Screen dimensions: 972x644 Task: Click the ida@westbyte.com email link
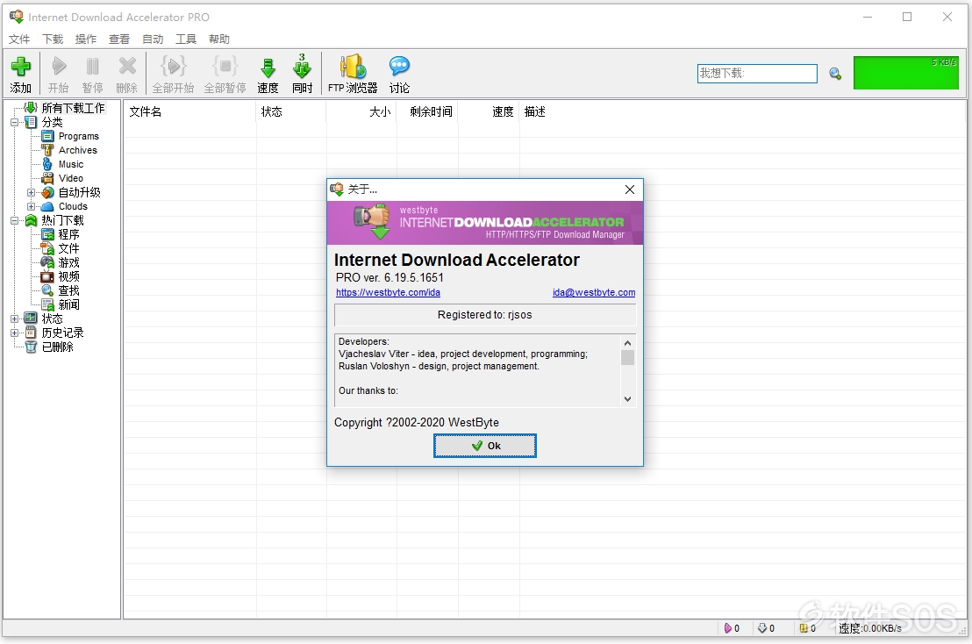pos(594,292)
